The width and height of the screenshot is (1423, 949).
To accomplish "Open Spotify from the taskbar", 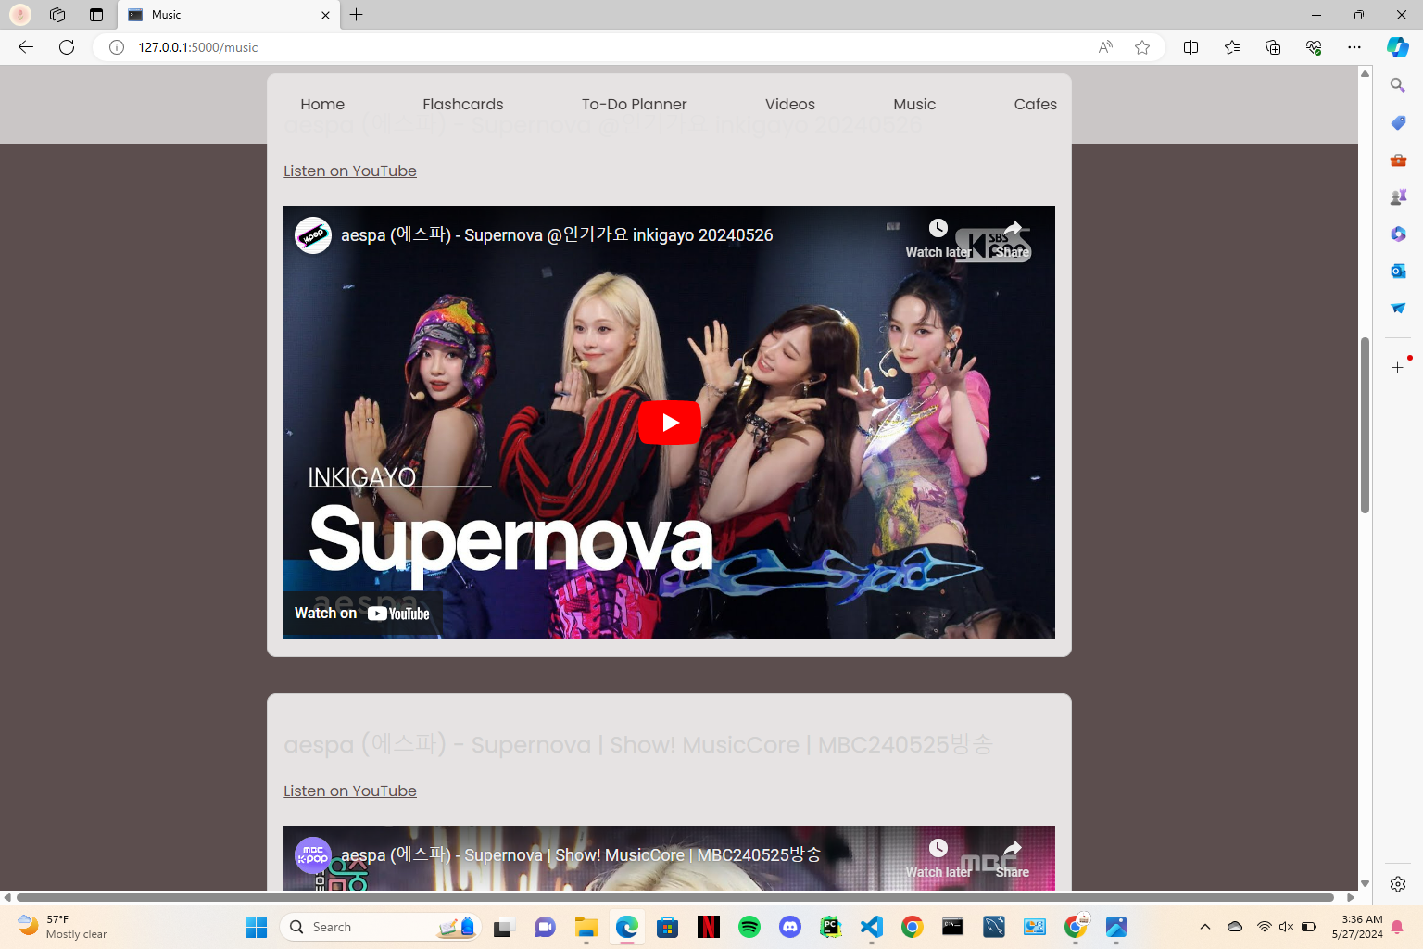I will [x=749, y=927].
